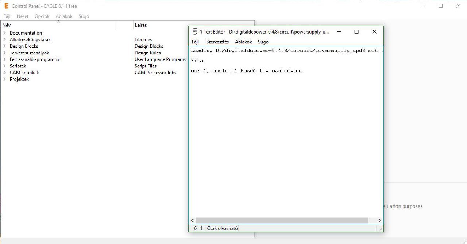
Task: Click the horizontal scrollbar thumb in Text Editor
Action: [282, 221]
